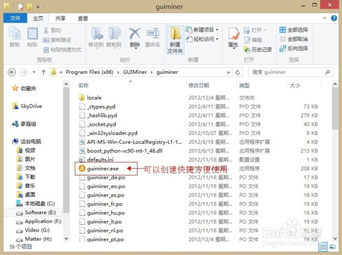Click the Edit (编辑) ribbon item
The image size is (342, 255).
point(253,40)
